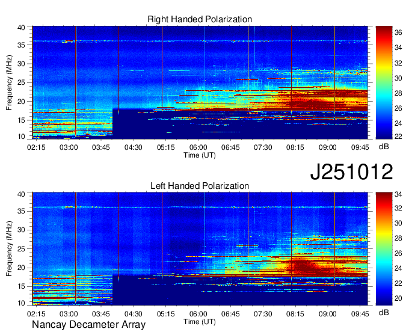Viewport: 409px width, 332px height.
Task: Select 04:30 time tick on Left Handed plot
Action: pyautogui.click(x=133, y=313)
